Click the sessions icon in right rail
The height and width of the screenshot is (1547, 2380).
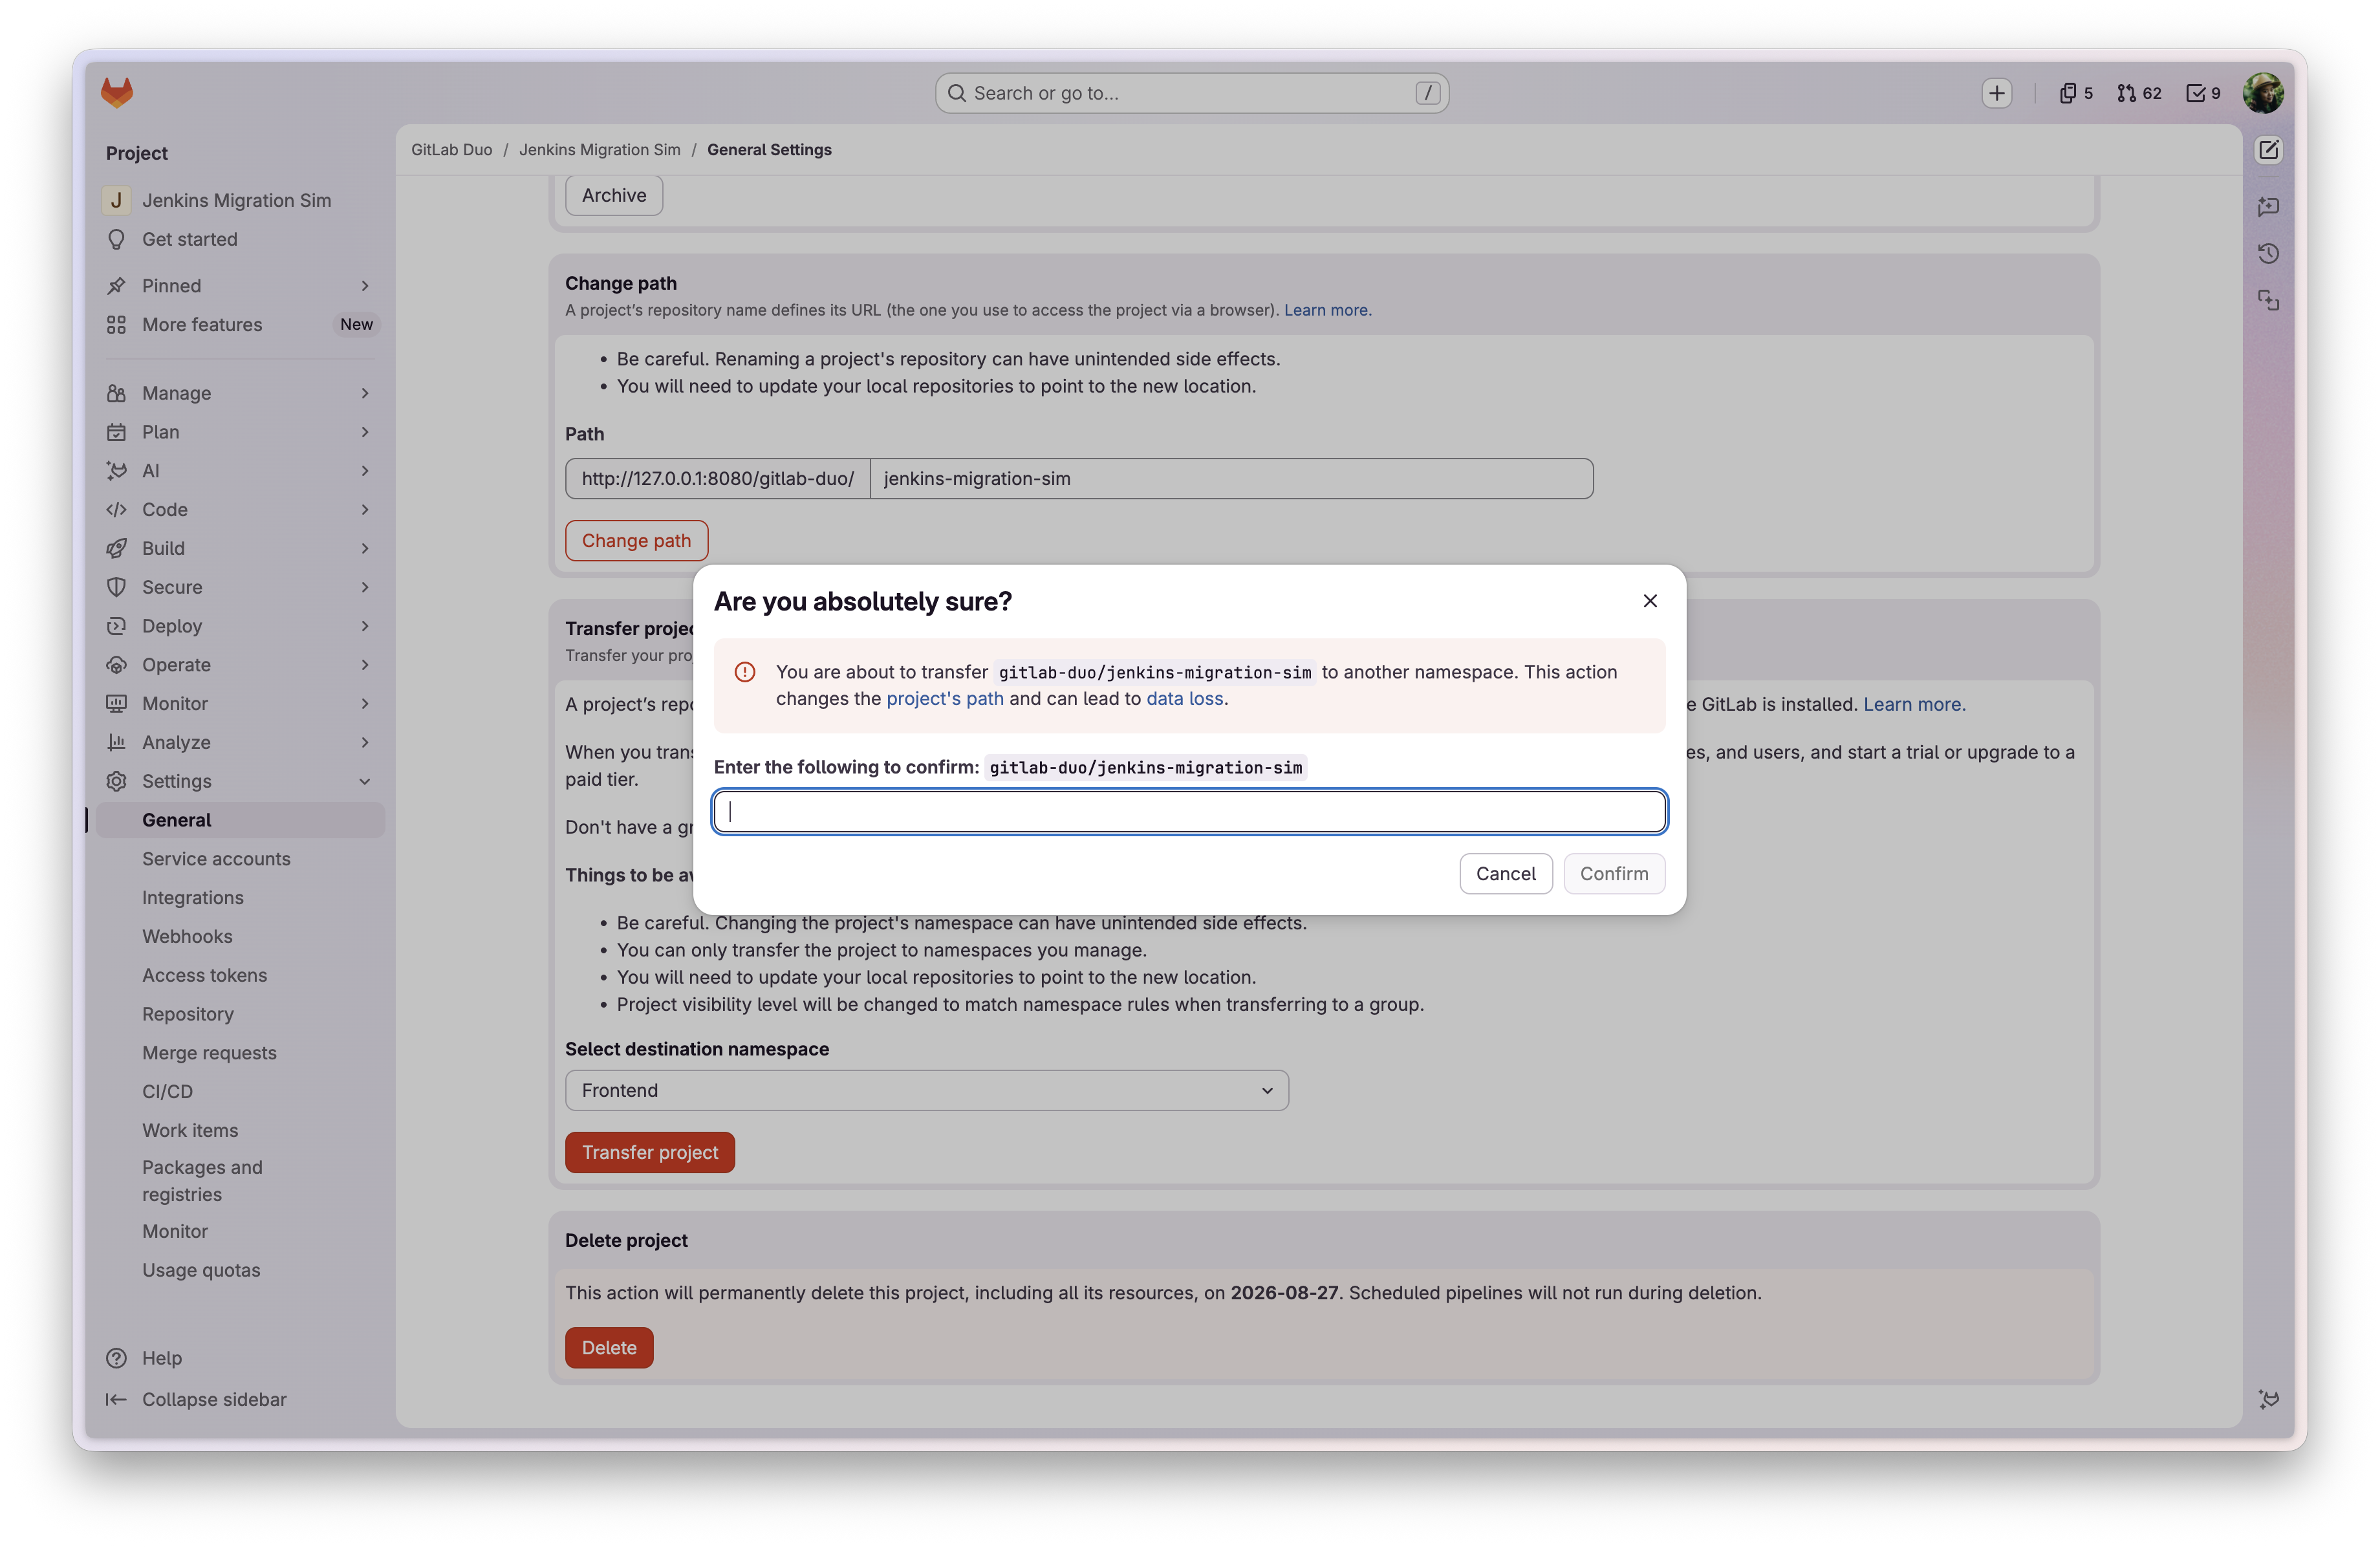click(2268, 300)
